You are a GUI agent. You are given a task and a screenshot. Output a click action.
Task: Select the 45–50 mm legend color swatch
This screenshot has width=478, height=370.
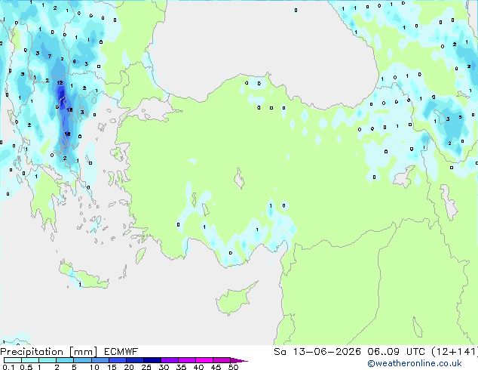pos(222,360)
